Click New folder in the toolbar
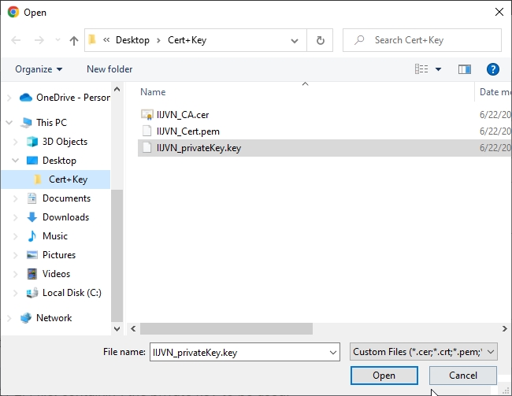This screenshot has height=396, width=512. tap(109, 69)
